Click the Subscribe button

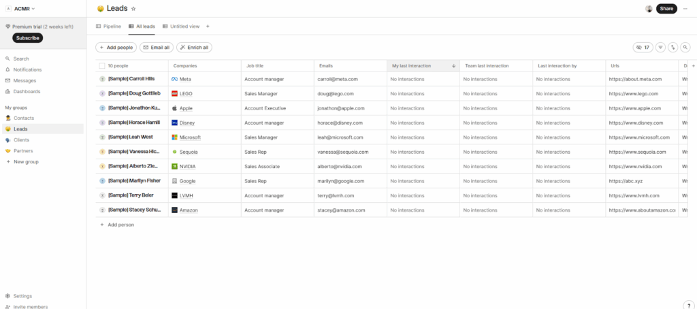click(27, 38)
